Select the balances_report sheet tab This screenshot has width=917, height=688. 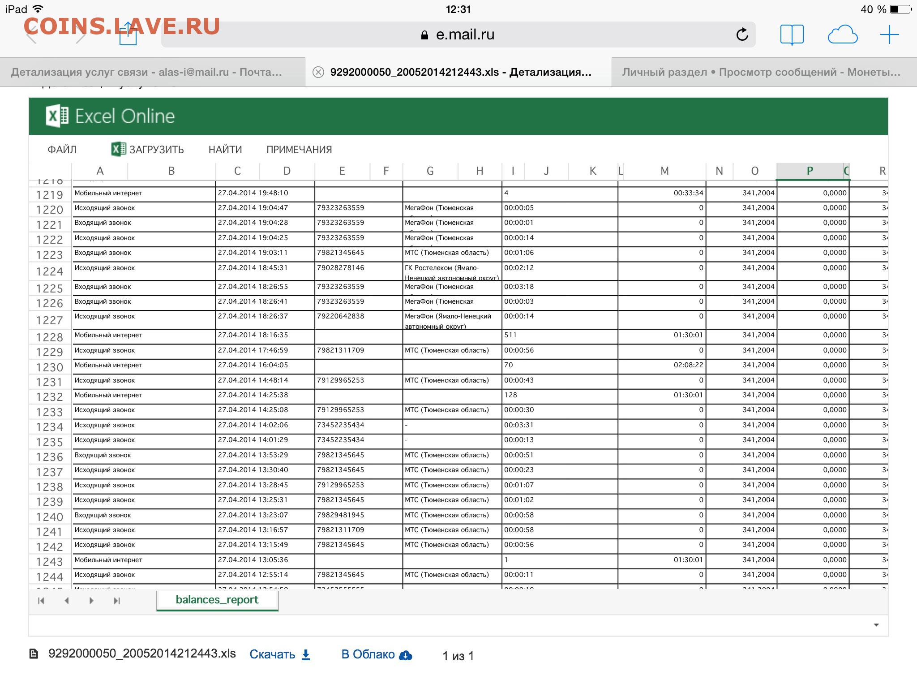pyautogui.click(x=217, y=600)
